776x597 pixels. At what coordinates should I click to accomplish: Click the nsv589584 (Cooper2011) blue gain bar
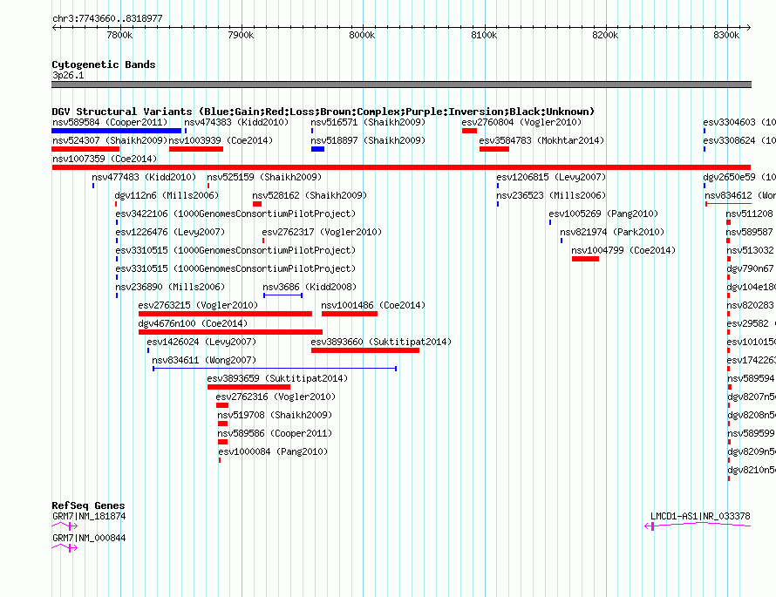coord(116,131)
